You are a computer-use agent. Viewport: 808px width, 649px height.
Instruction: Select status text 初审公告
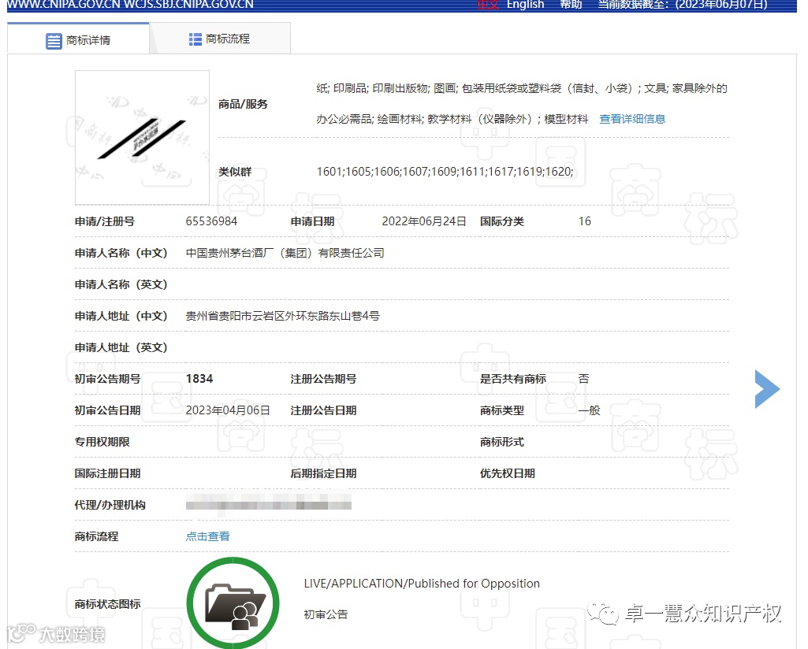pos(326,614)
